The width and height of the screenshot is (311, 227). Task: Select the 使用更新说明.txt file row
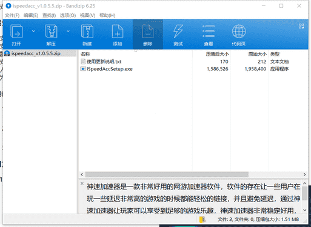[193, 62]
